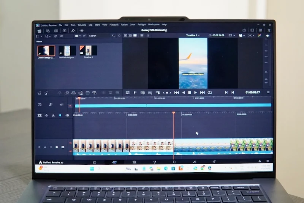Switch to the Deliver page rocket icon

pos(214,161)
